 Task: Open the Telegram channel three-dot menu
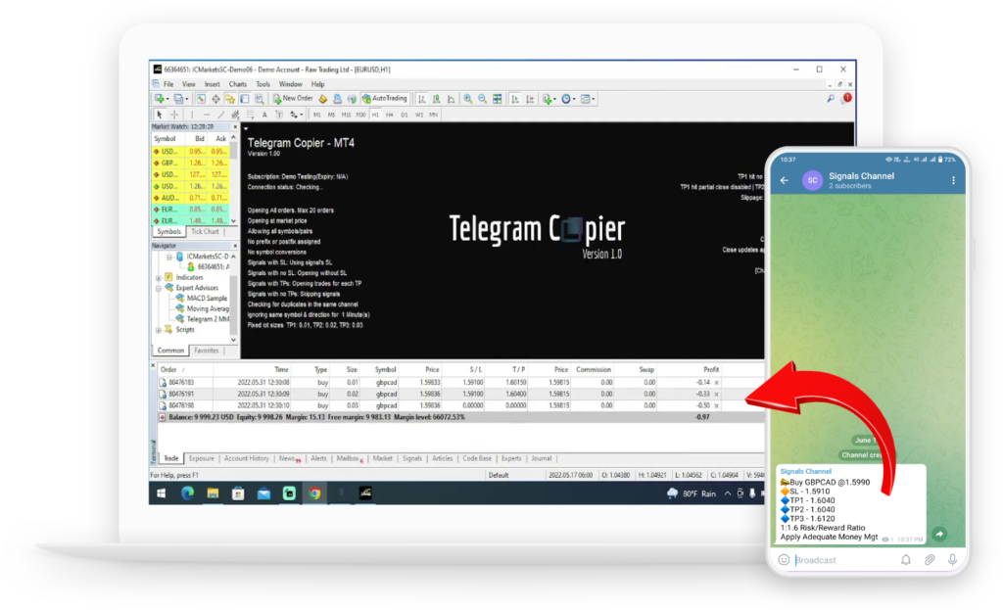point(953,180)
